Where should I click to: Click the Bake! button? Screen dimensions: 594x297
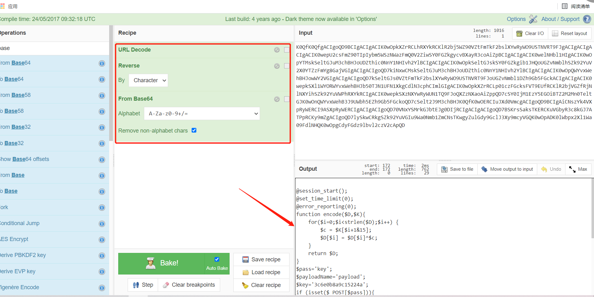[161, 264]
